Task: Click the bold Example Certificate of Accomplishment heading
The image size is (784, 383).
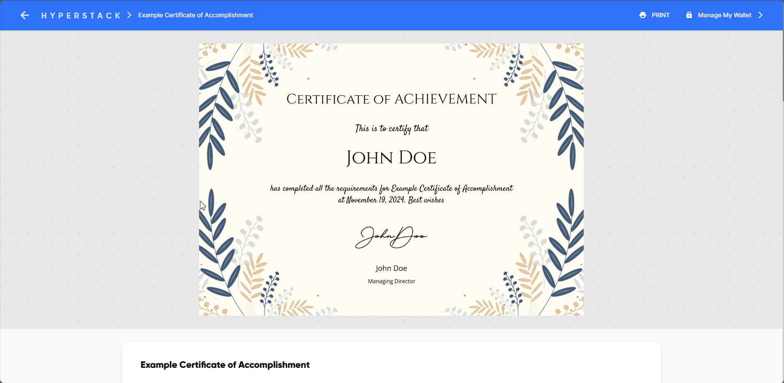Action: pyautogui.click(x=225, y=365)
